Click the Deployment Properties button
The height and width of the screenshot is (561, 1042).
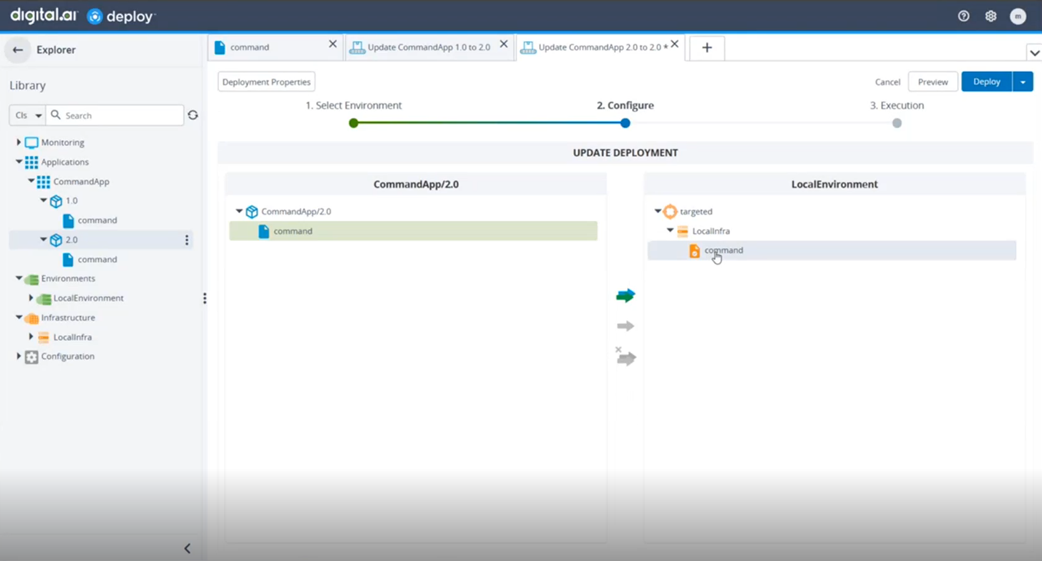266,82
